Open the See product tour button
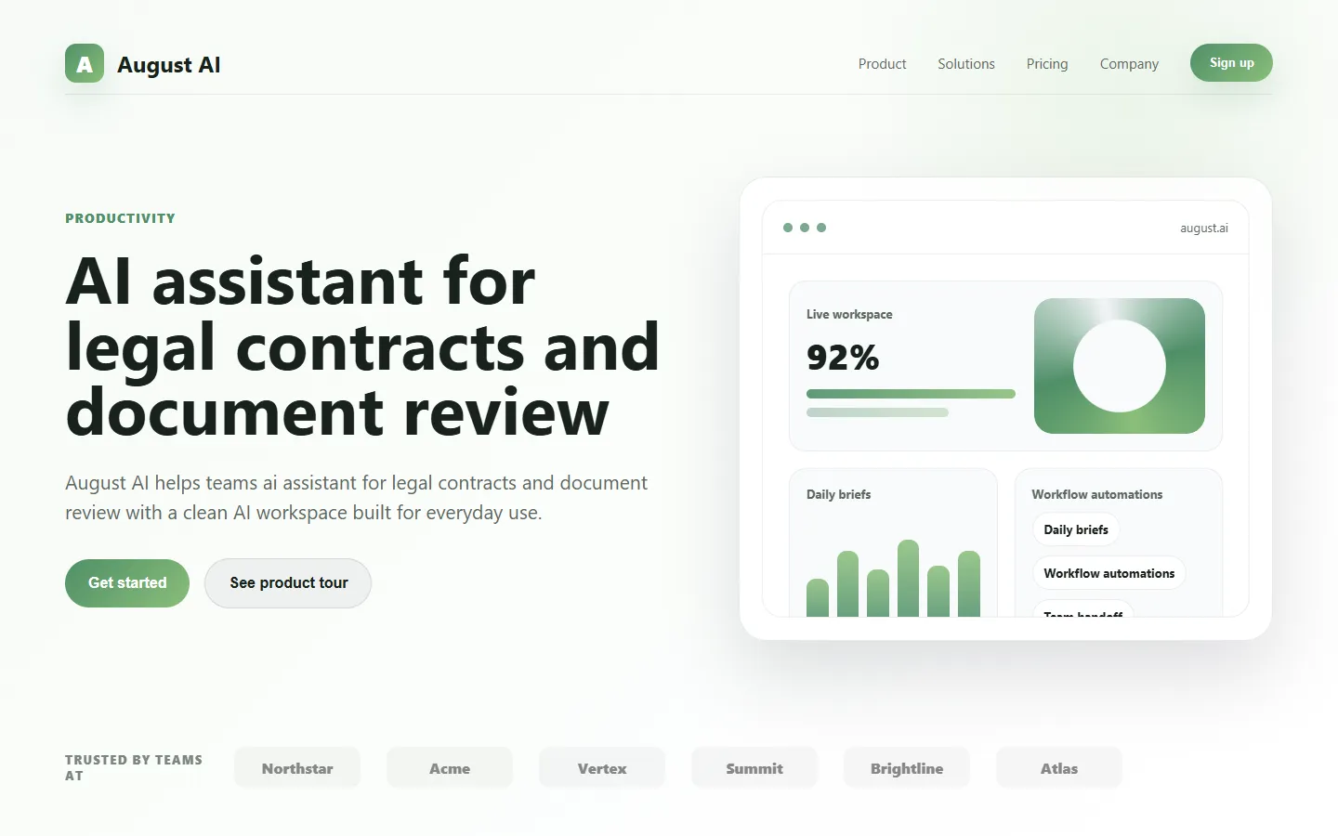 pos(288,583)
